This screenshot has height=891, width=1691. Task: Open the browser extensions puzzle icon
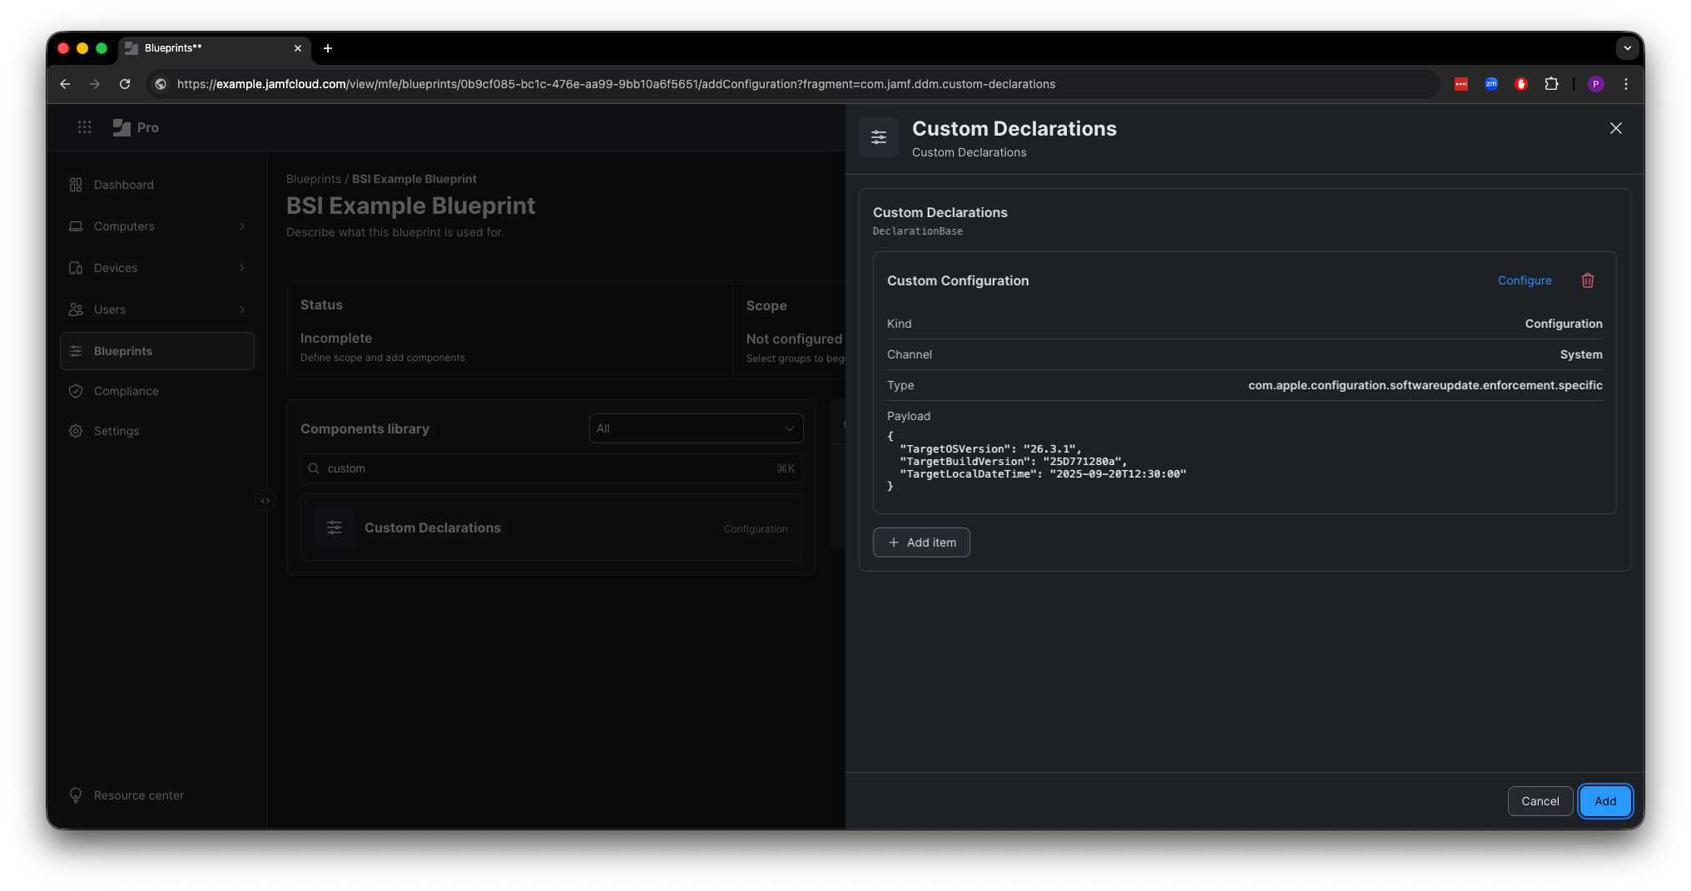coord(1552,84)
